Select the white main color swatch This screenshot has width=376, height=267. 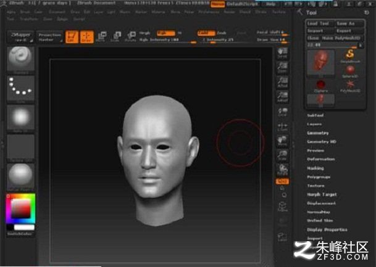coord(24,228)
